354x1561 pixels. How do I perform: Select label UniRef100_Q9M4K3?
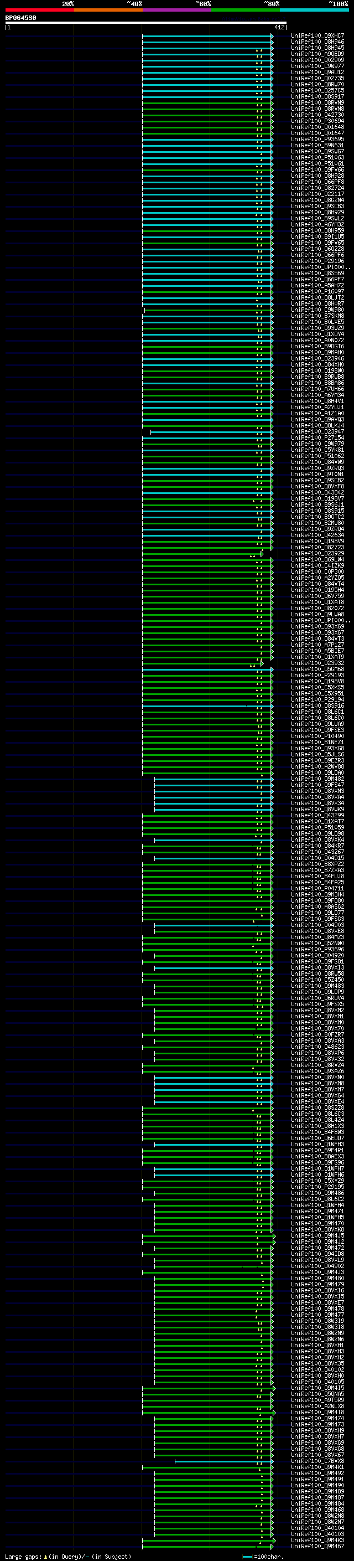click(317, 1540)
